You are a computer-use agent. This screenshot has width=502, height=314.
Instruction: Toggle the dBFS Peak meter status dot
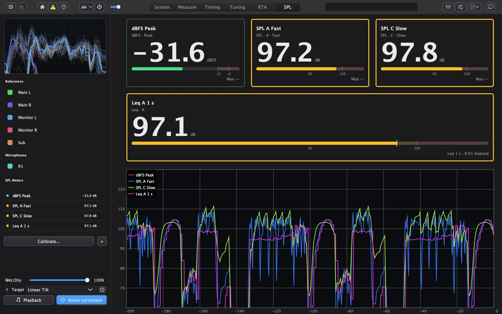coord(8,196)
